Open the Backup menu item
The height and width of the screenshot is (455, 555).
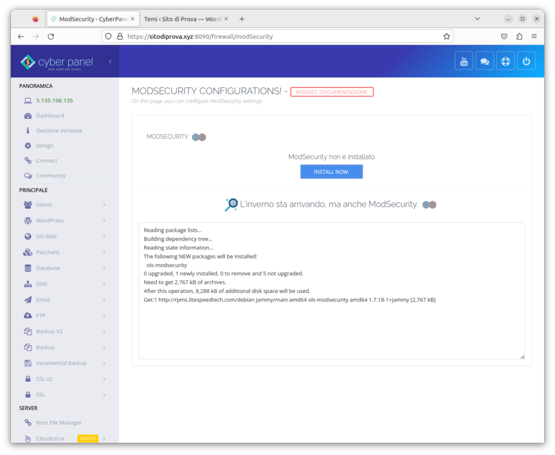(x=46, y=348)
